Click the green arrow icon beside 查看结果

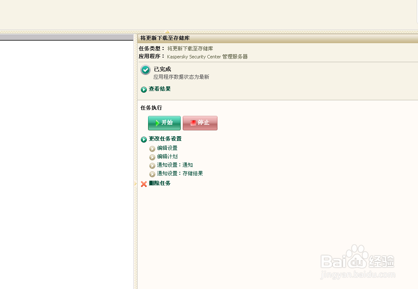coord(144,90)
